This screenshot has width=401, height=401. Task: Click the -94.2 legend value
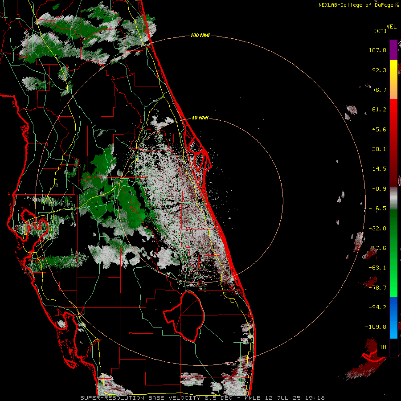[x=377, y=307]
